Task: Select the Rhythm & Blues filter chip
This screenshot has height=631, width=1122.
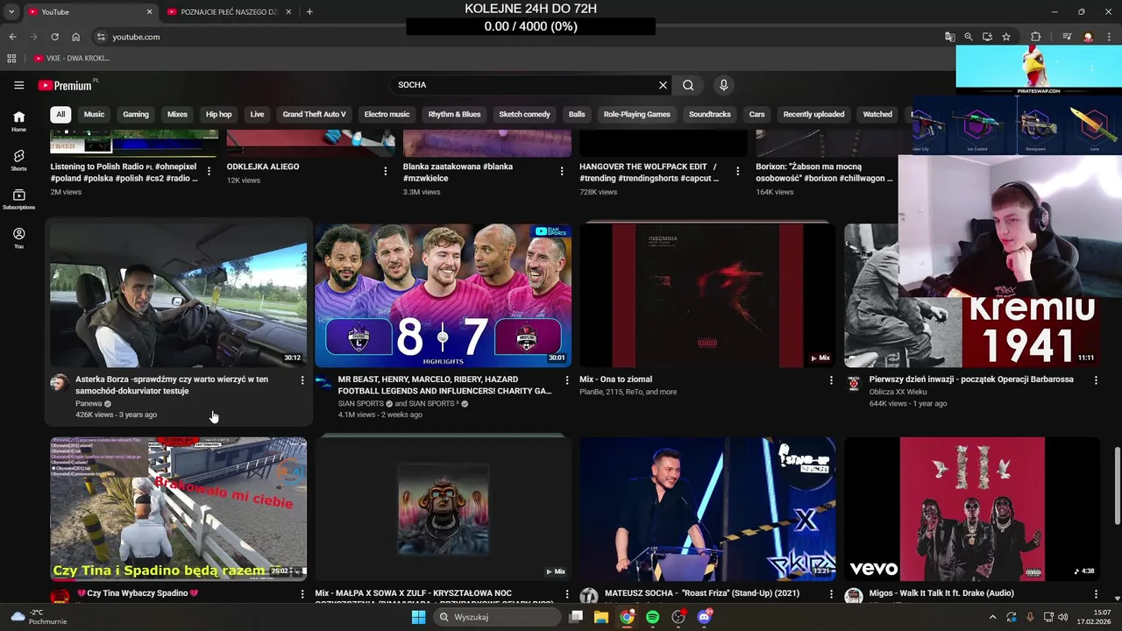Action: [454, 114]
